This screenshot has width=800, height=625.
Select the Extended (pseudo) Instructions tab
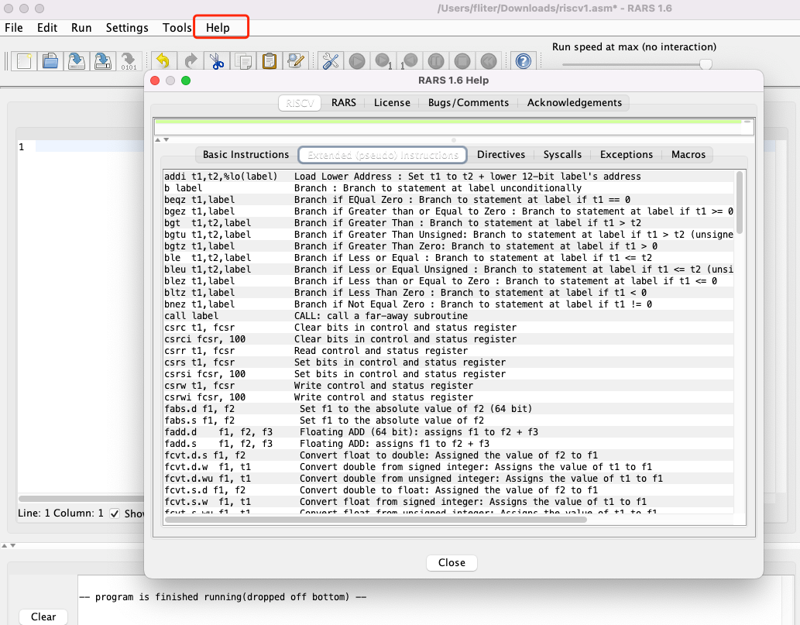[383, 155]
